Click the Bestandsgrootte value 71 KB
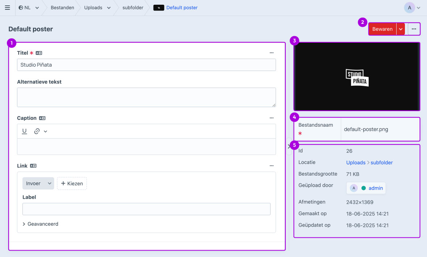 tap(353, 174)
